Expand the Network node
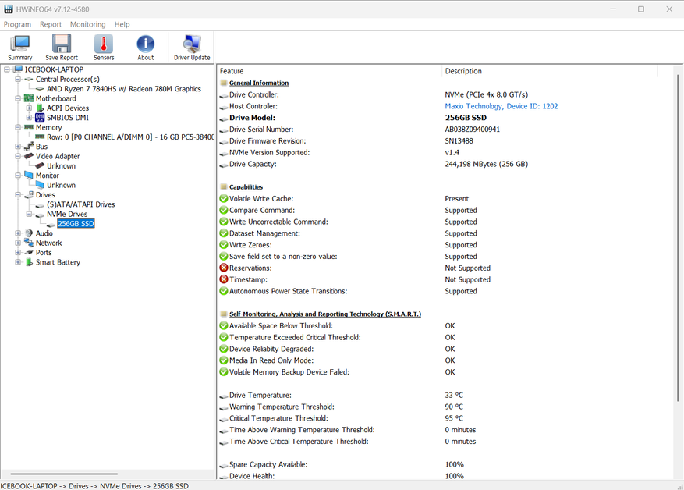Screen dimensions: 684x490 click(x=18, y=243)
